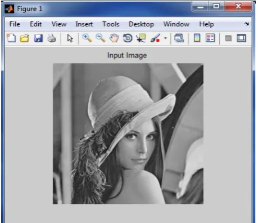This screenshot has width=258, height=223.
Task: Print the figure using the printer icon
Action: point(52,38)
